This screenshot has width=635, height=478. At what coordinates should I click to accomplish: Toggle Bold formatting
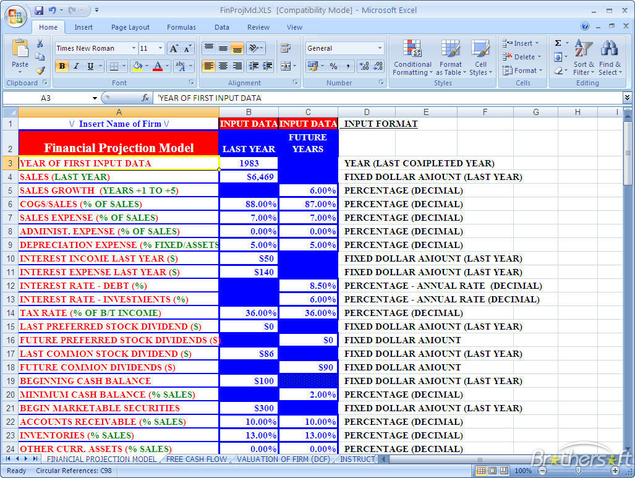pyautogui.click(x=62, y=66)
